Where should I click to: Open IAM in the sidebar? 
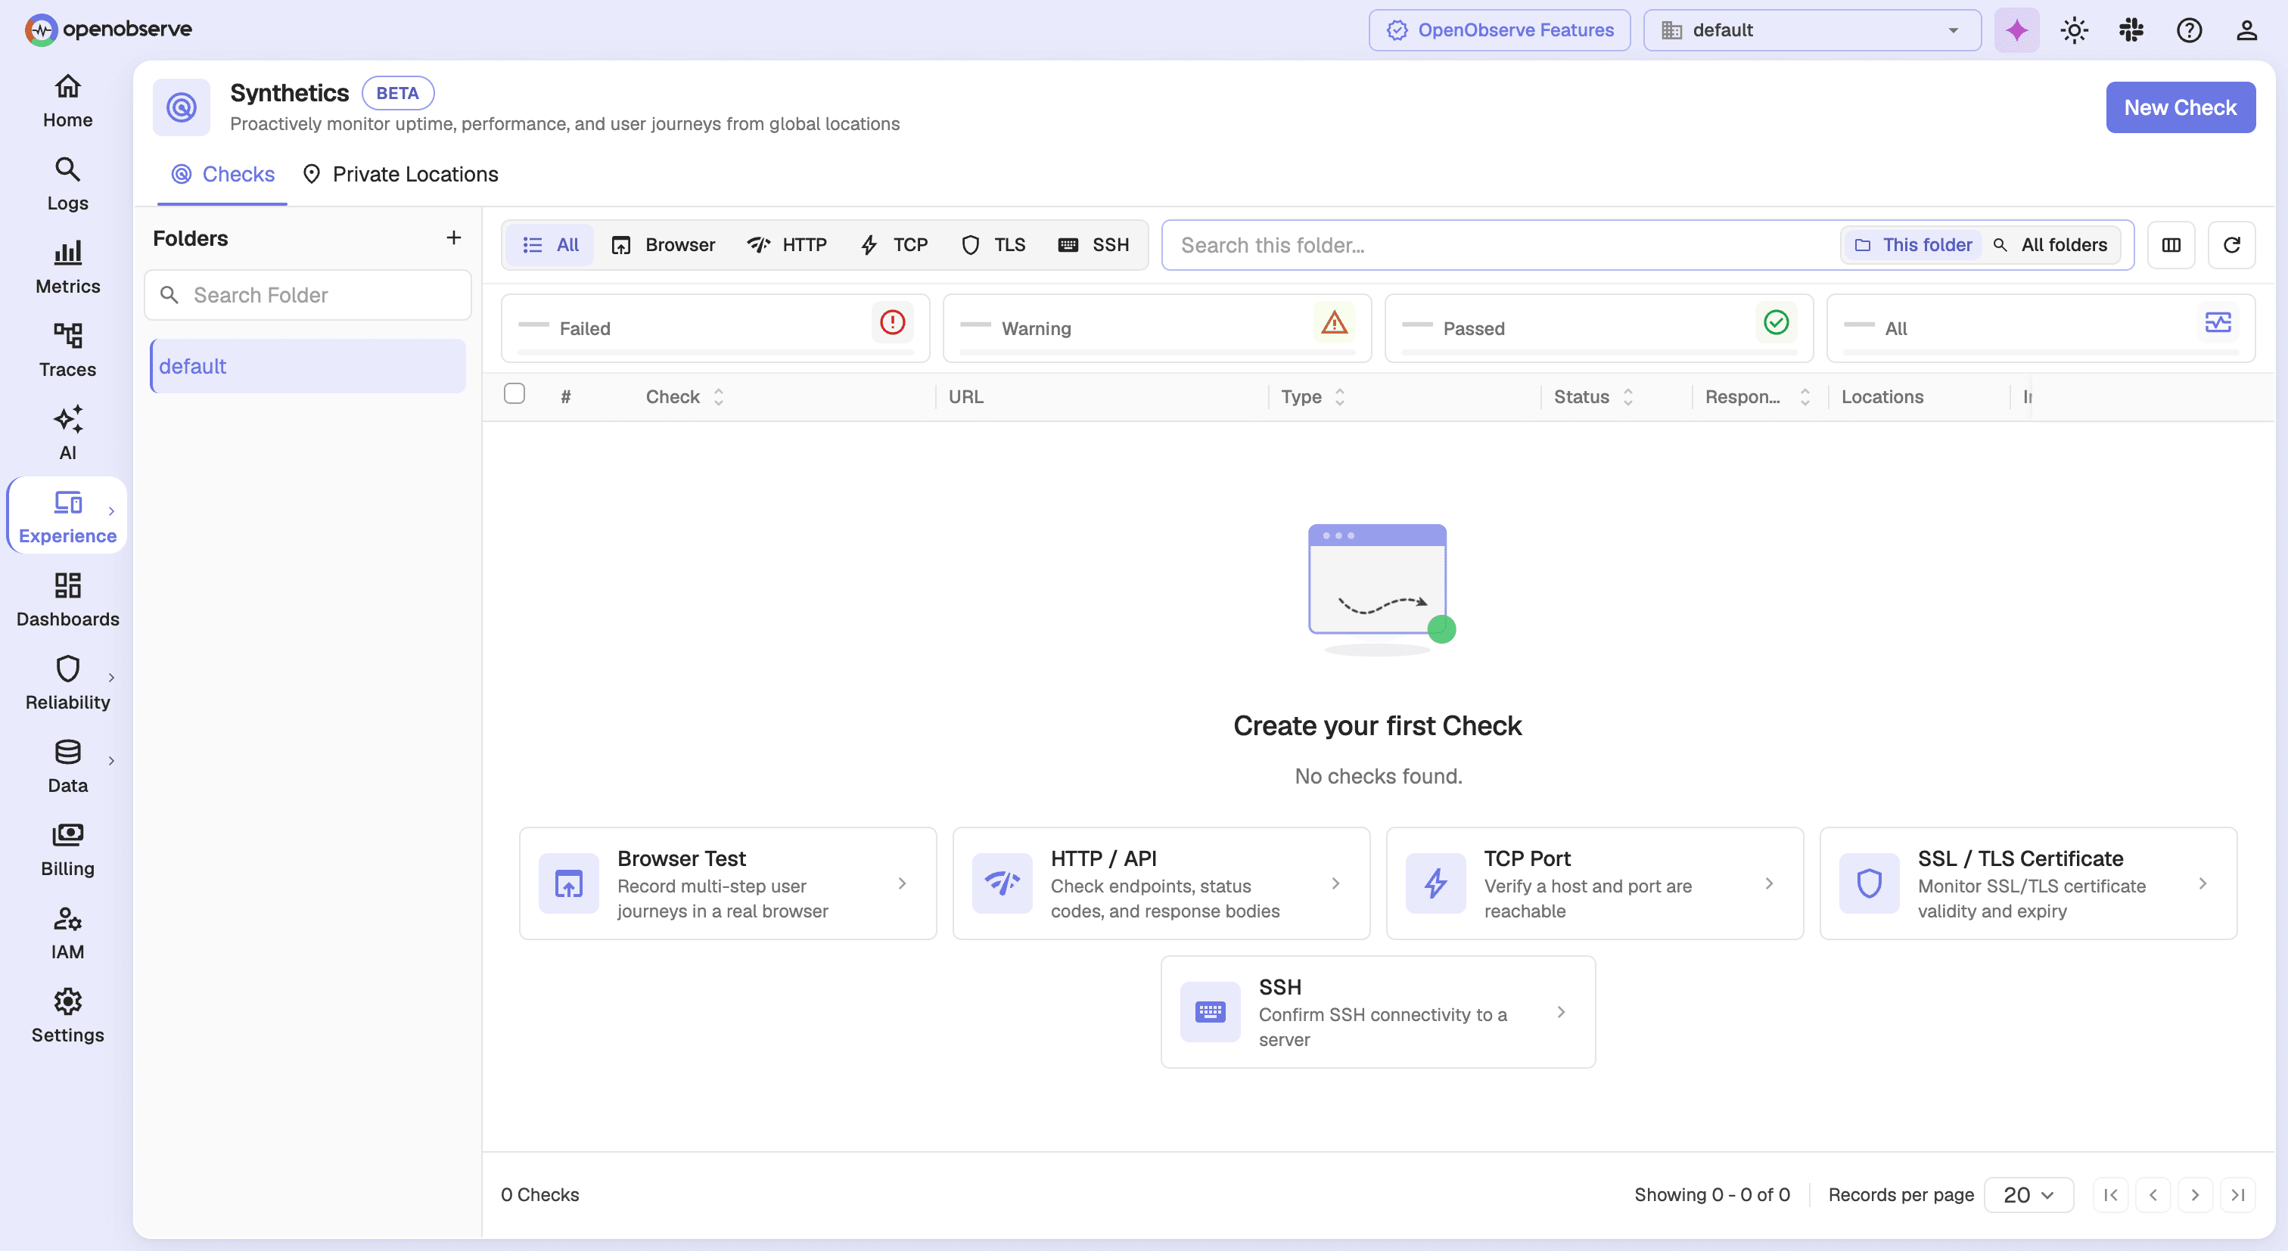click(67, 934)
